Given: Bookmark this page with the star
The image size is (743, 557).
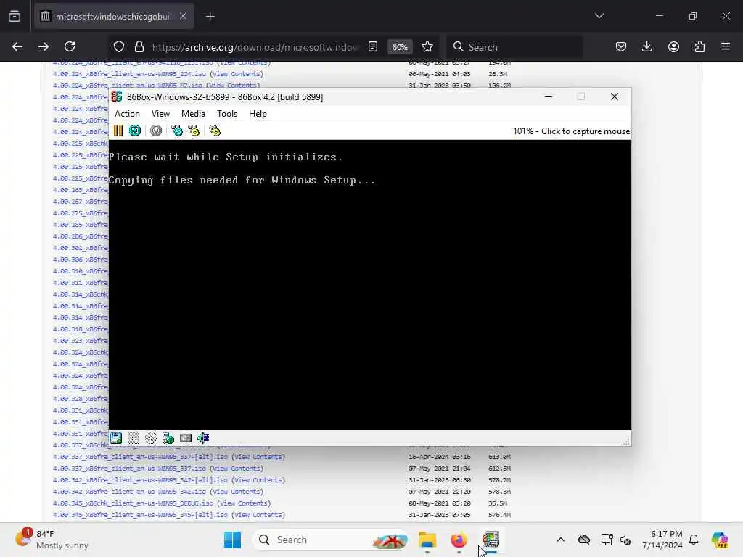Looking at the screenshot, I should pos(427,46).
